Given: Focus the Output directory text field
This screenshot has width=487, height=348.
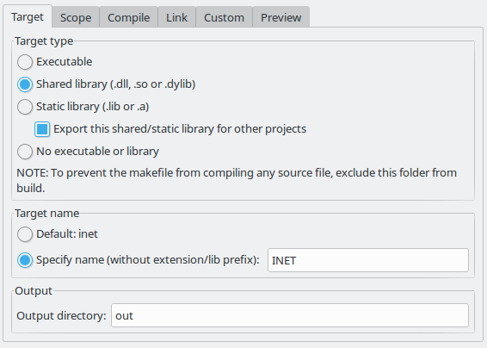Looking at the screenshot, I should [x=290, y=315].
